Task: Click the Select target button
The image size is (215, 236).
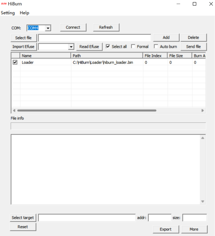Action: [x=23, y=218]
